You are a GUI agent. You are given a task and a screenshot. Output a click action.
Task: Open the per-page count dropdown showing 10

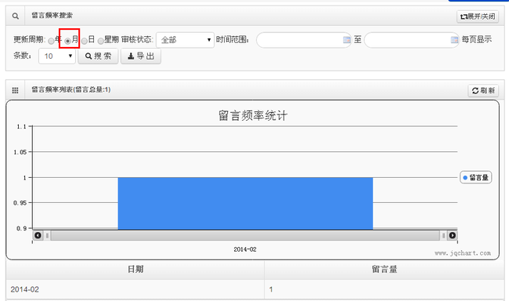57,56
